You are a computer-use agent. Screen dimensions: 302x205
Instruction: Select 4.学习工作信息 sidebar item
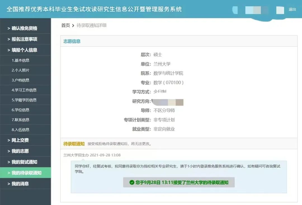[25, 90]
